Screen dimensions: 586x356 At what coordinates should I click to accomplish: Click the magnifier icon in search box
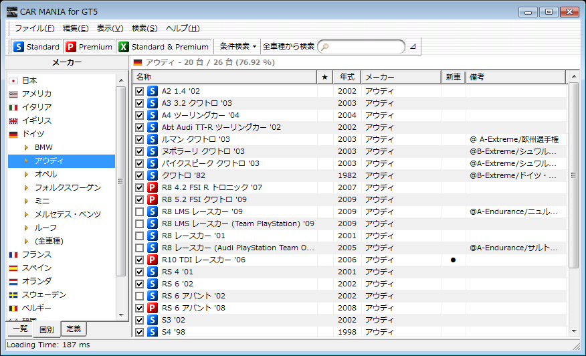pos(325,47)
